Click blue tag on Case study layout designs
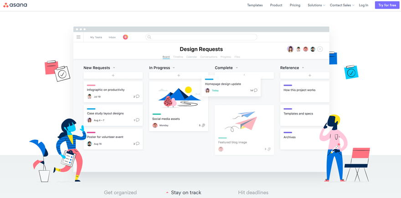 coord(91,109)
